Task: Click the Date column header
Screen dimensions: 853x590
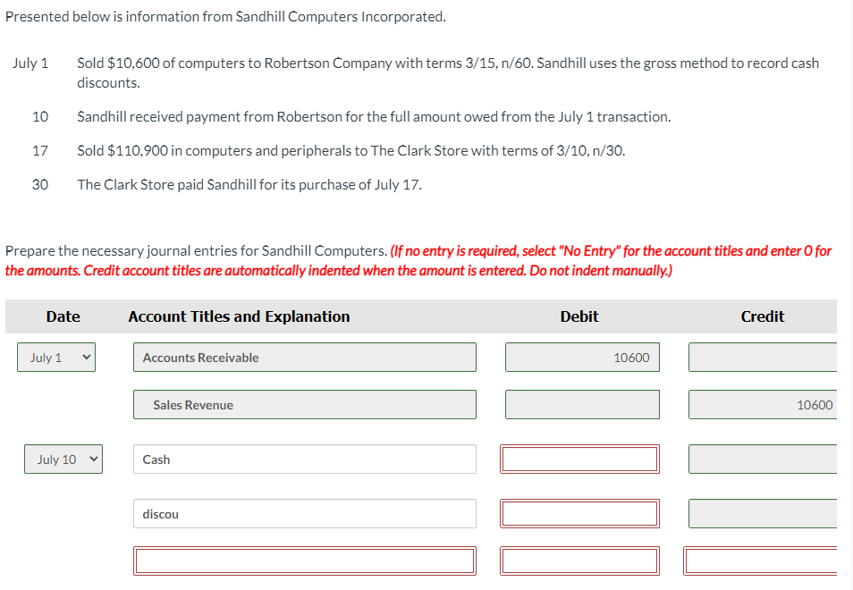Action: pos(64,316)
